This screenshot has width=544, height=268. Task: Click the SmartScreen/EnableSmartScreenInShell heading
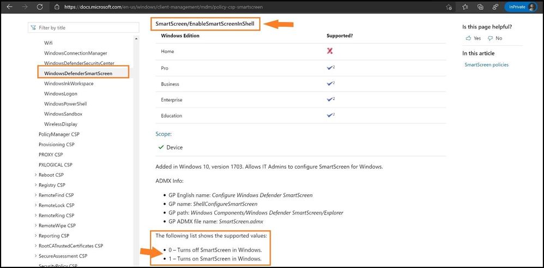(x=205, y=24)
